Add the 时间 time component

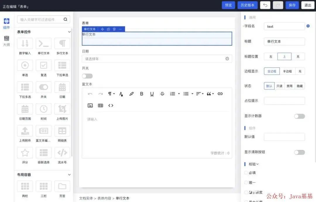(44, 109)
